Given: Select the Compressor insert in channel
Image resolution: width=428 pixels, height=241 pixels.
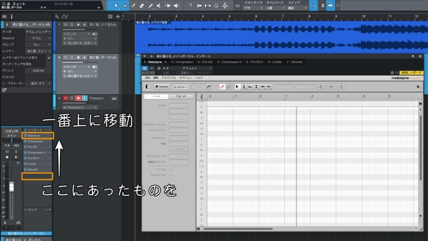Looking at the screenshot, I should pos(37,141).
